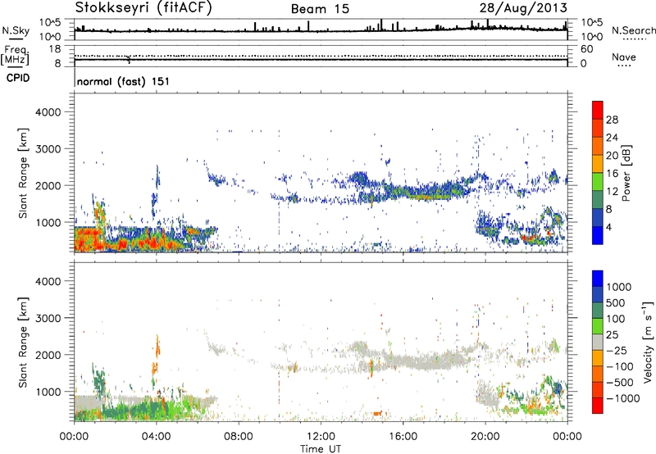This screenshot has height=454, width=656.
Task: Click the "-1000" velocity colorbar label
Action: pos(623,398)
